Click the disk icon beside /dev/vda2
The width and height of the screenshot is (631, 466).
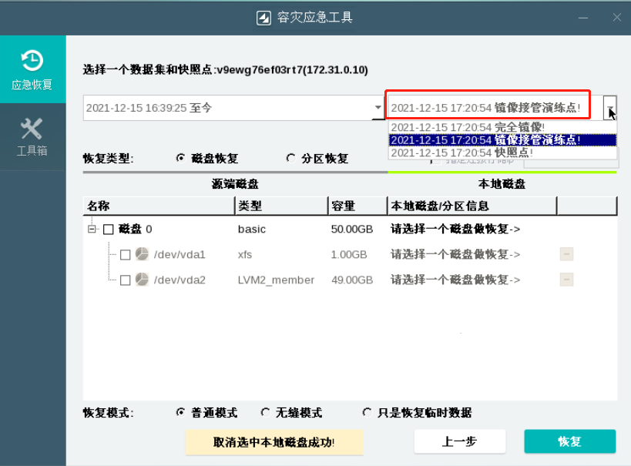coord(141,280)
